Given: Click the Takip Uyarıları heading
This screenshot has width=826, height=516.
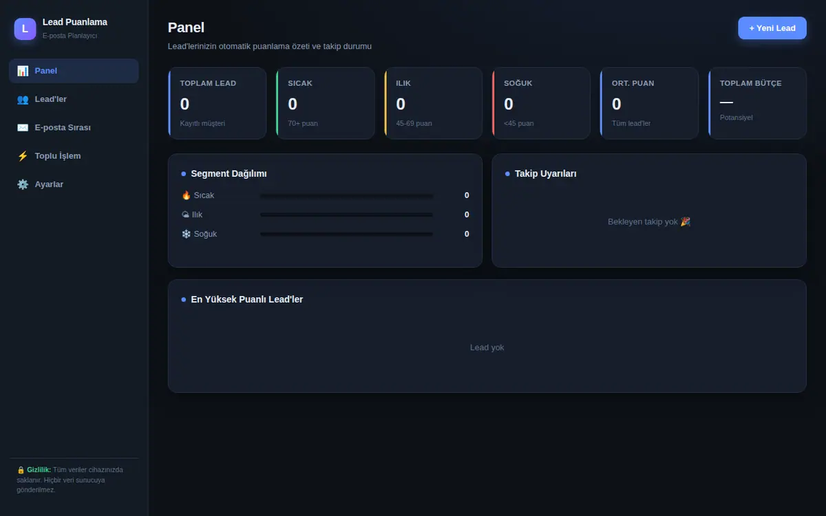Looking at the screenshot, I should (x=546, y=174).
